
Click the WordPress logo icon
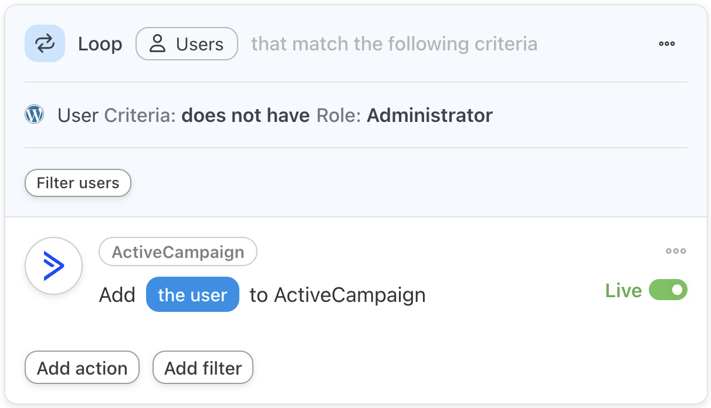[x=35, y=115]
